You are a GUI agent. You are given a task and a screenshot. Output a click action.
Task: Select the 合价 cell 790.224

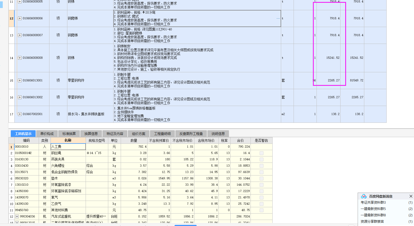(x=241, y=147)
